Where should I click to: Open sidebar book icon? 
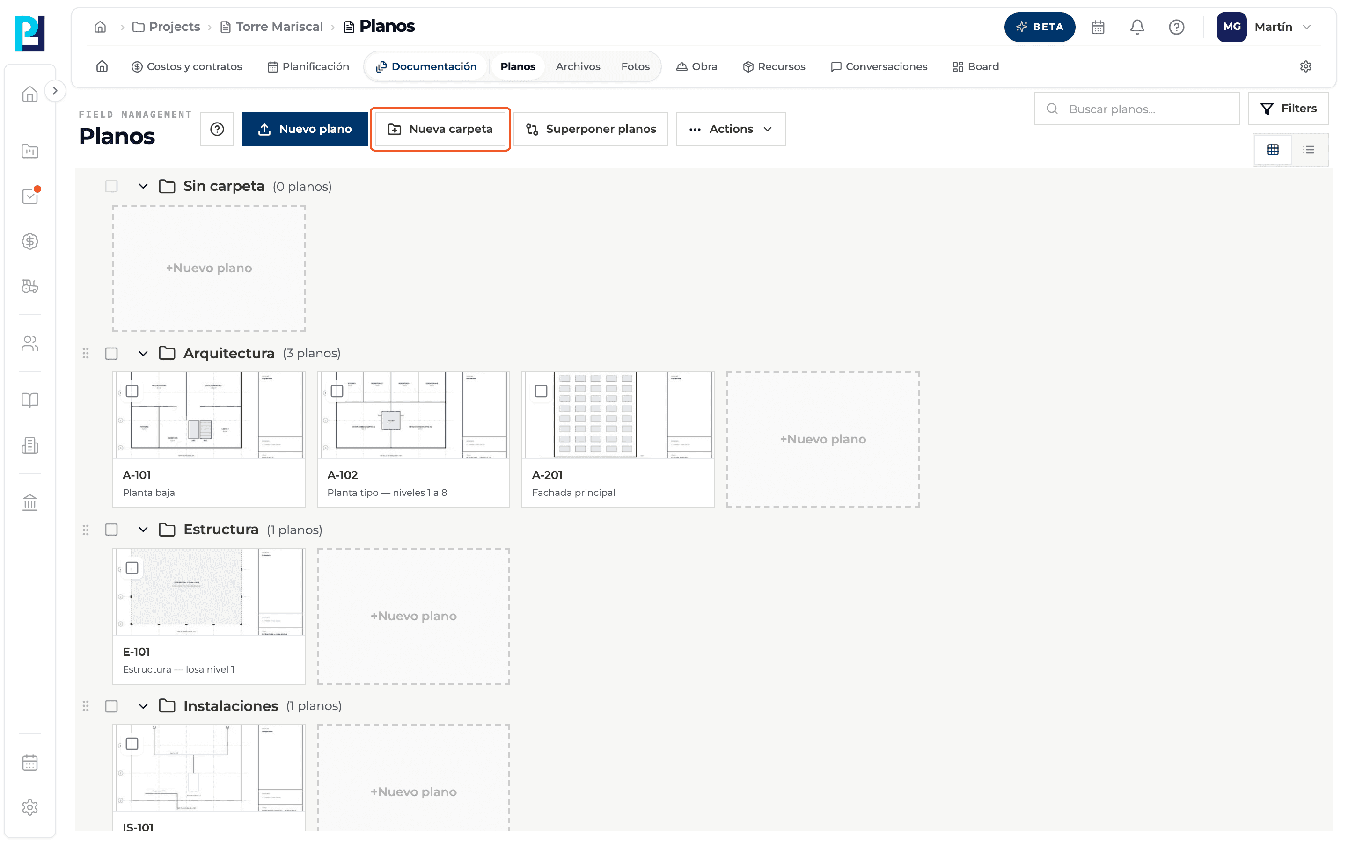click(30, 400)
